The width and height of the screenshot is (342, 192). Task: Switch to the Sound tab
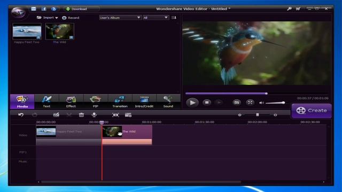pyautogui.click(x=168, y=101)
